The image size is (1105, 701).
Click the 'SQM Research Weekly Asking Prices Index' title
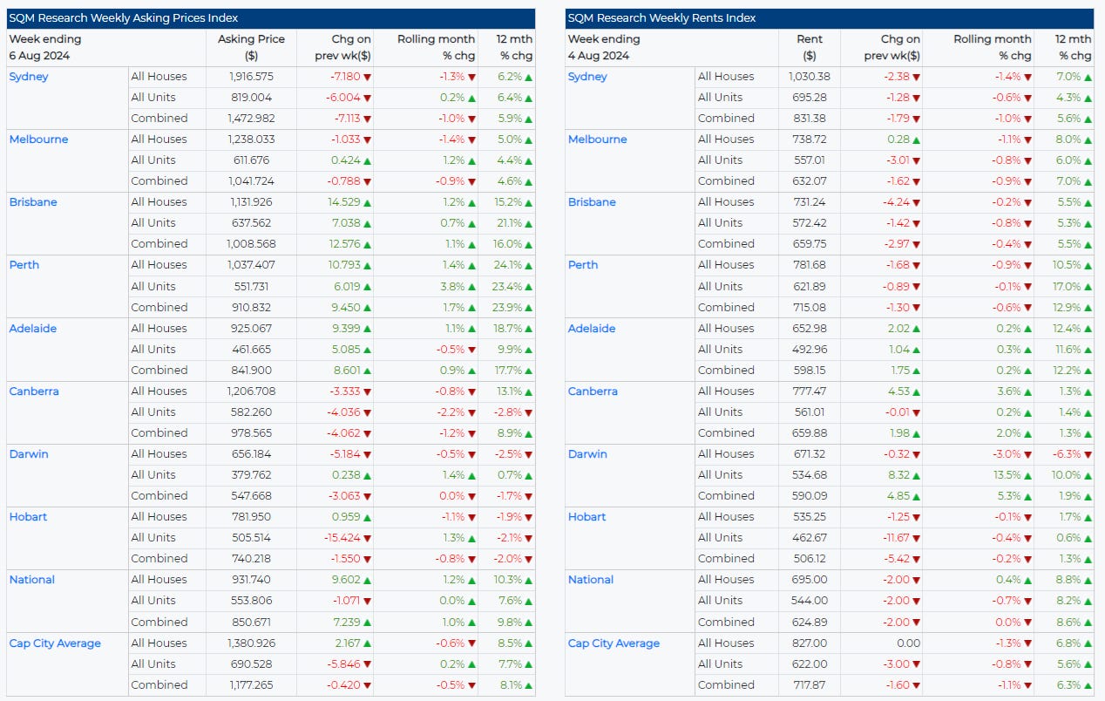[x=123, y=18]
